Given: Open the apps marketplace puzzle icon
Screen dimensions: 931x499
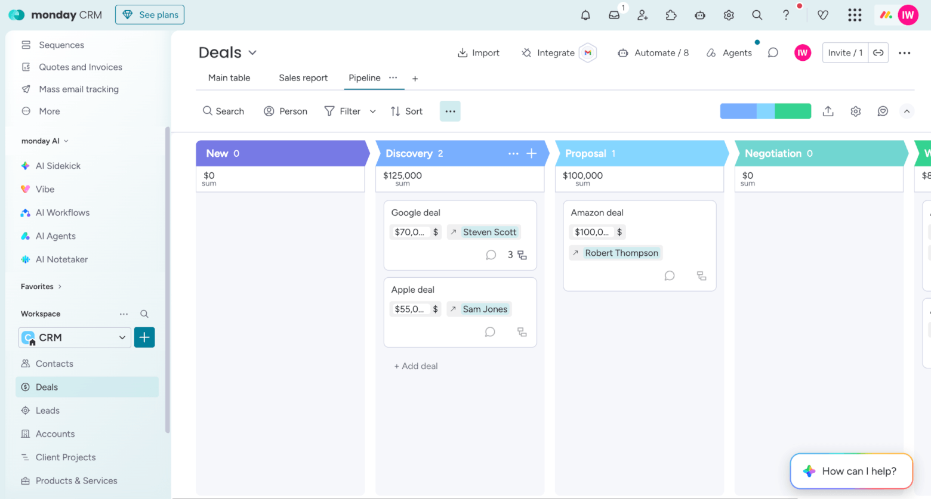Looking at the screenshot, I should (671, 15).
